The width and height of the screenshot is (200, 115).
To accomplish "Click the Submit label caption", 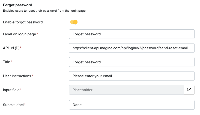I will [13, 105].
